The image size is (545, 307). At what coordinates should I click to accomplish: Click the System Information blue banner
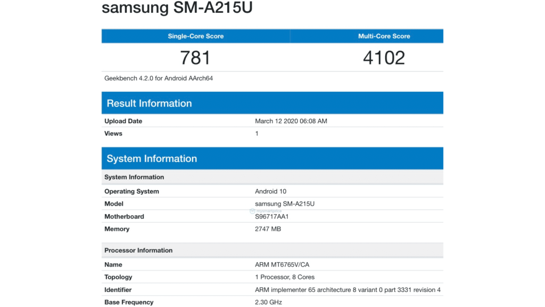point(152,158)
